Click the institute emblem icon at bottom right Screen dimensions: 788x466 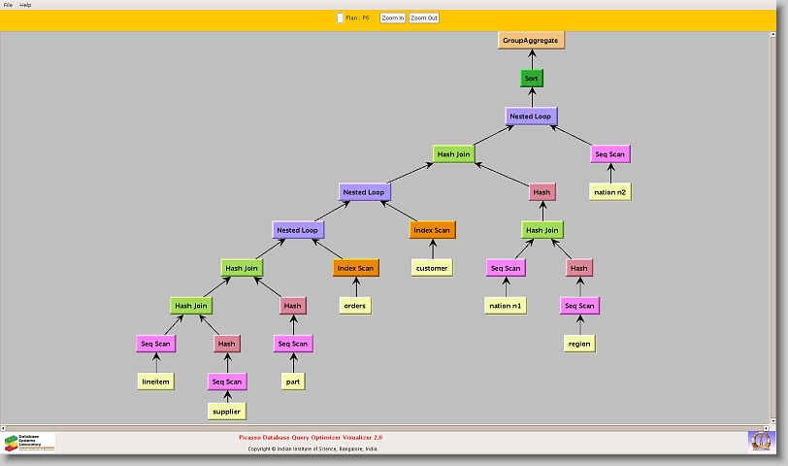point(761,441)
